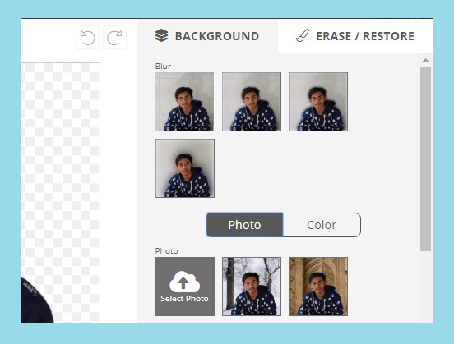Open the ERASE / RESTORE tab
This screenshot has width=454, height=344.
tap(355, 36)
